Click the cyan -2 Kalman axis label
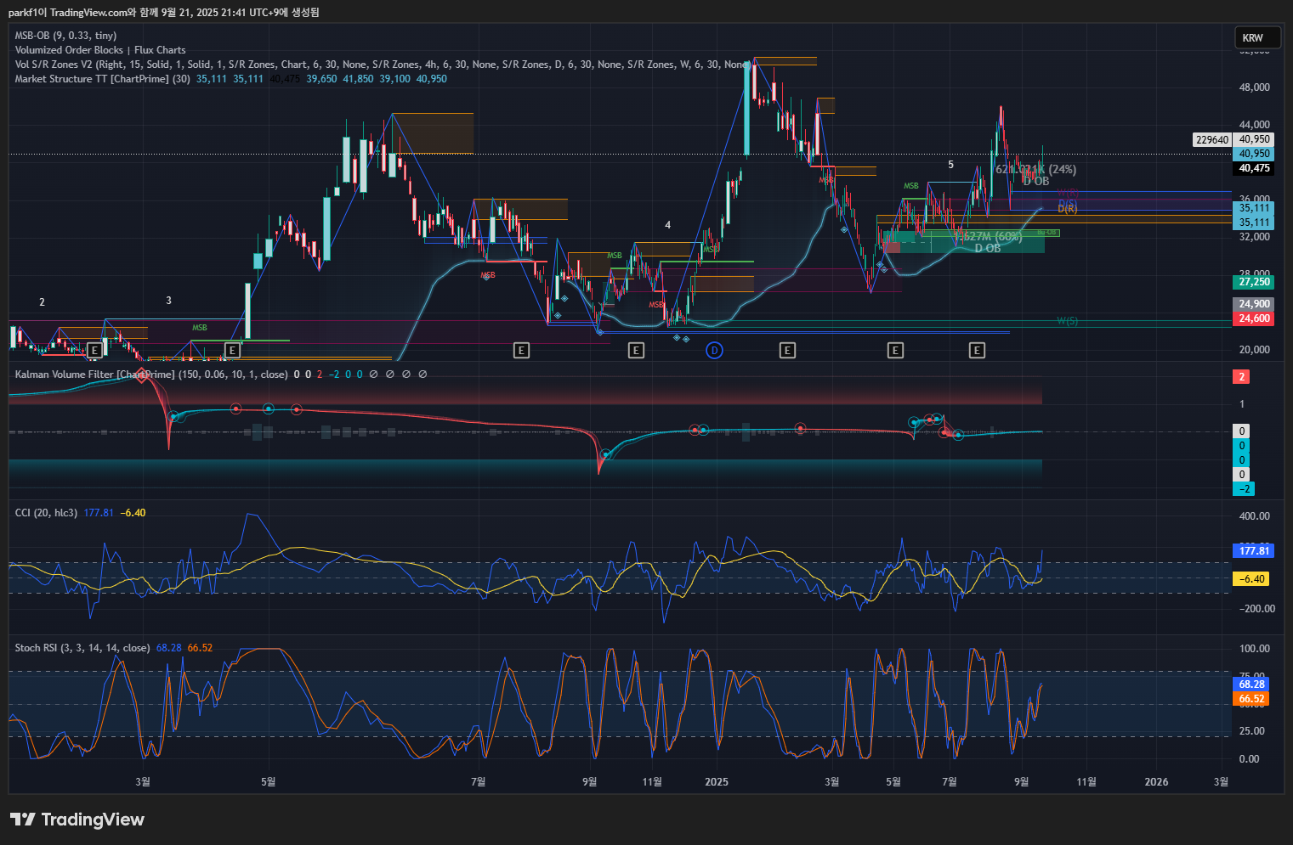This screenshot has width=1293, height=845. pos(1244,489)
